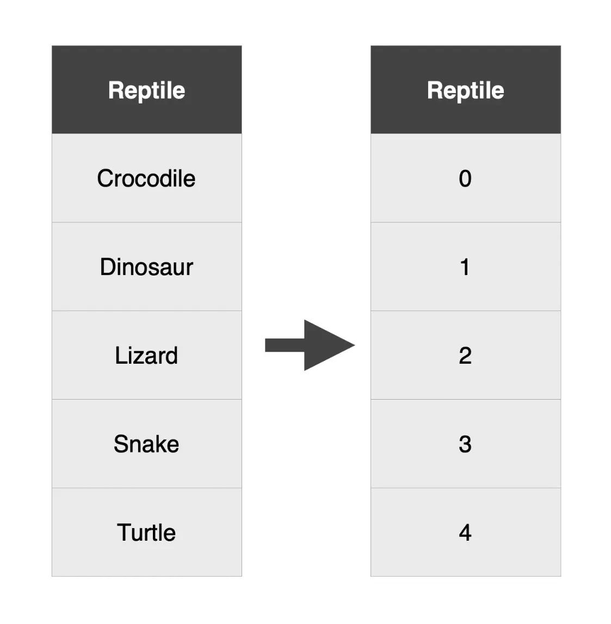Image resolution: width=611 pixels, height=624 pixels.
Task: Click the cell containing 0
Action: click(x=466, y=179)
